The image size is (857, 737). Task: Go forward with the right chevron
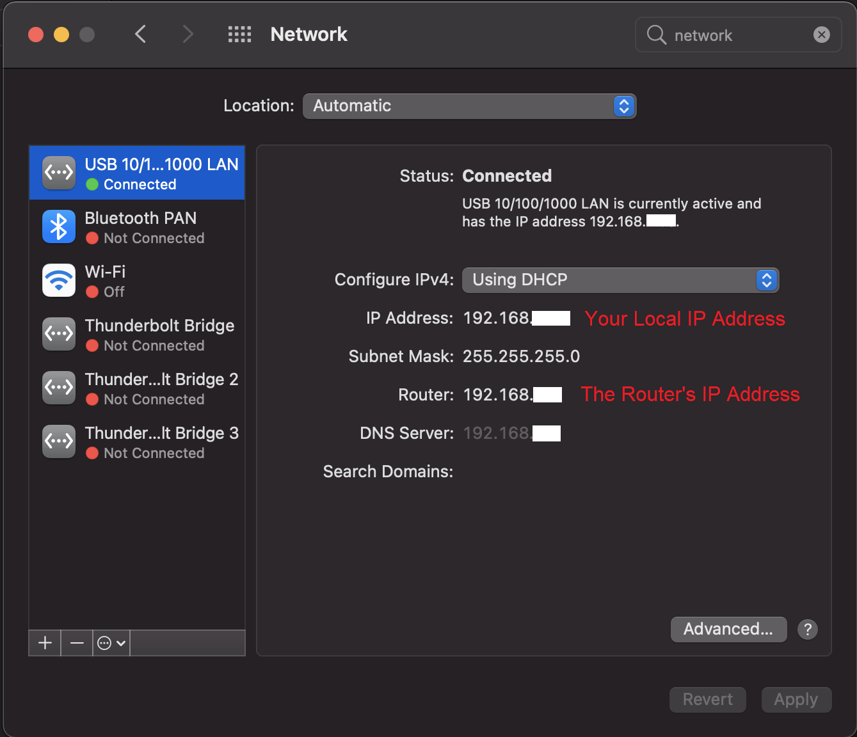pyautogui.click(x=187, y=34)
